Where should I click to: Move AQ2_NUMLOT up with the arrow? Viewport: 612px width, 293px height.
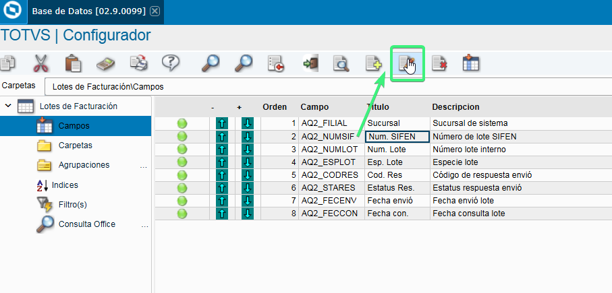tap(222, 150)
